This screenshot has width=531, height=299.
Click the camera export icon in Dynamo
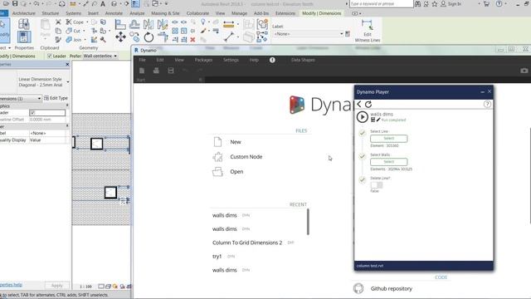click(524, 71)
